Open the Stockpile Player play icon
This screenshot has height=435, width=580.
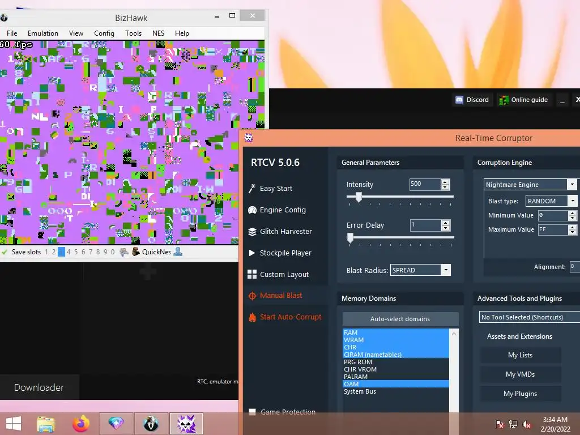pyautogui.click(x=252, y=253)
